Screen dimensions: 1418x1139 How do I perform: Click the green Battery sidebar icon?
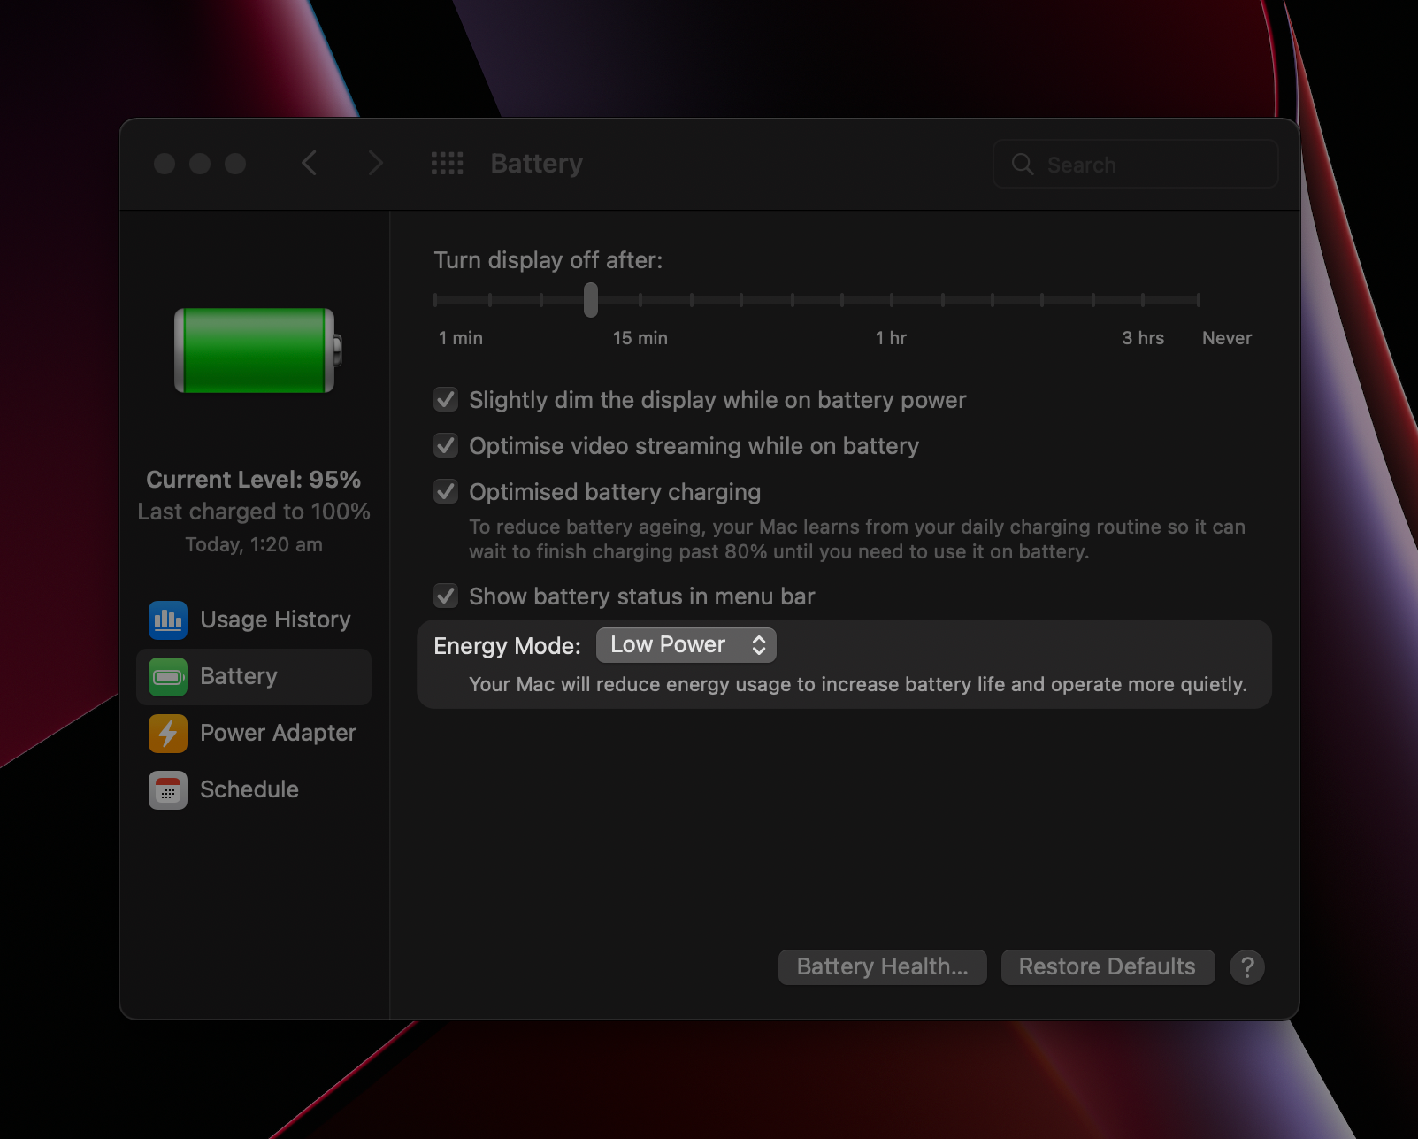168,677
